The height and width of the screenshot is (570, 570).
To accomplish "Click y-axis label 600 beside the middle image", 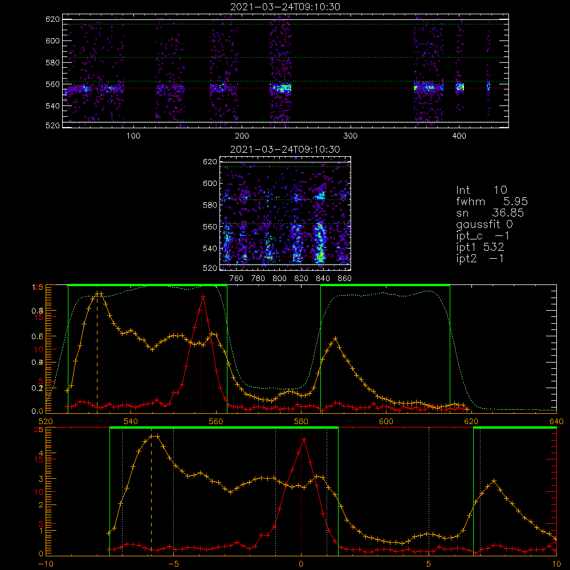I will (x=210, y=183).
